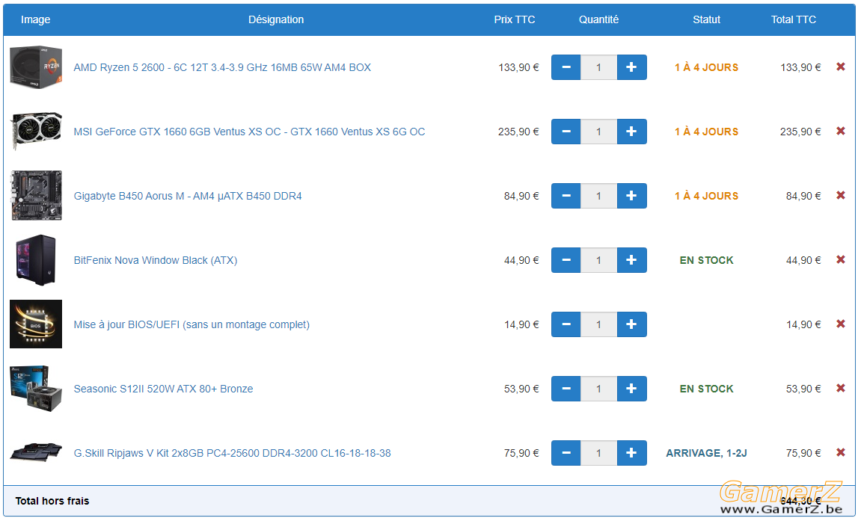Click the quantity field for MSI GeForce
The image size is (858, 521).
coord(598,132)
